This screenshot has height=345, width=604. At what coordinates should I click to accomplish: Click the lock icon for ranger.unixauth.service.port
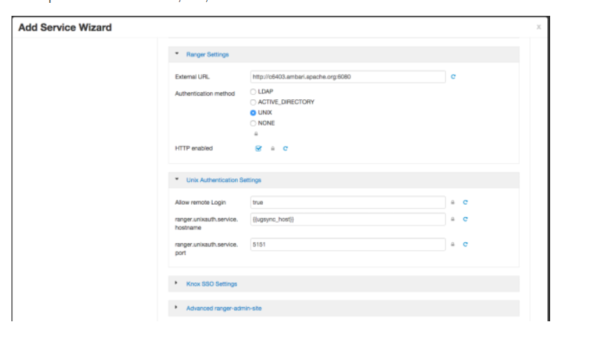pos(452,244)
